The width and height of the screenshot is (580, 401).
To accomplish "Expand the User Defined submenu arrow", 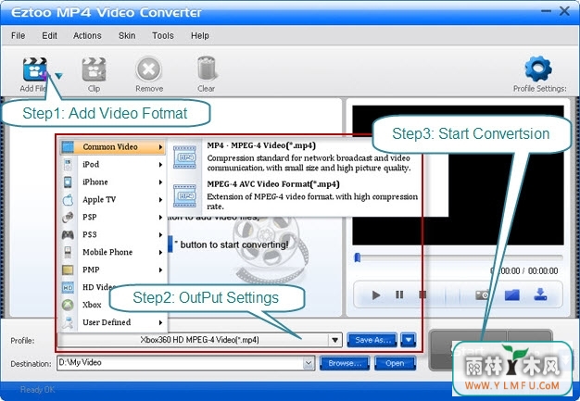I will [160, 322].
